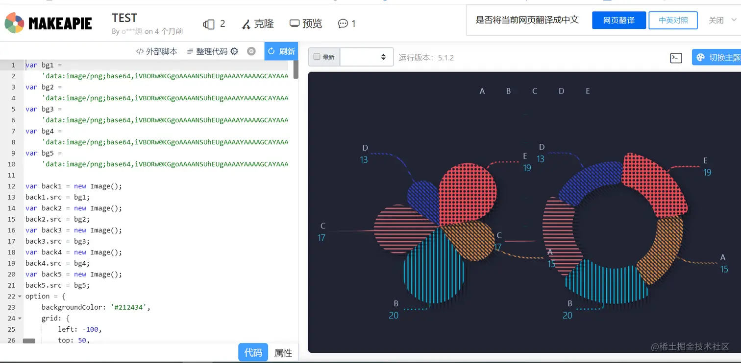This screenshot has height=363, width=741.
Task: Refresh the chart with 刷新 button
Action: (x=282, y=51)
